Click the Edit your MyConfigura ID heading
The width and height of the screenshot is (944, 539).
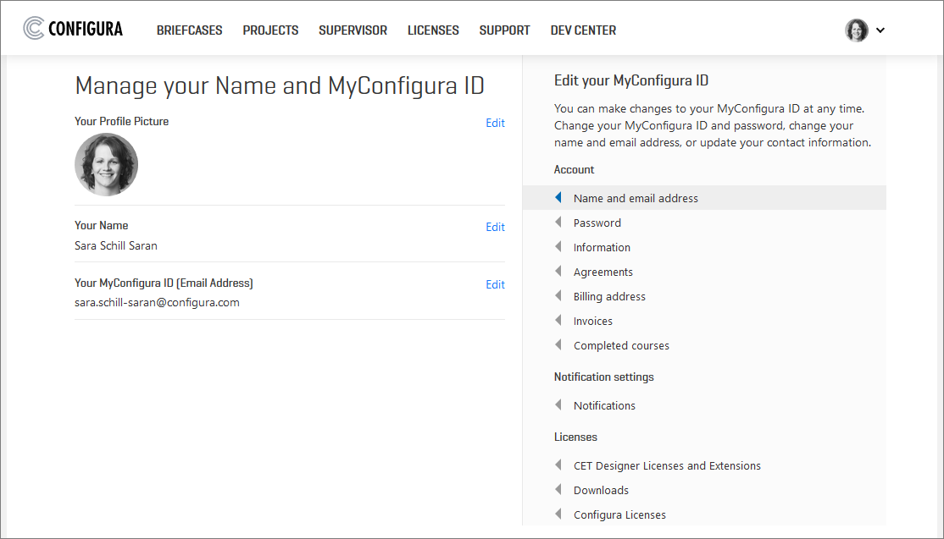click(x=631, y=80)
